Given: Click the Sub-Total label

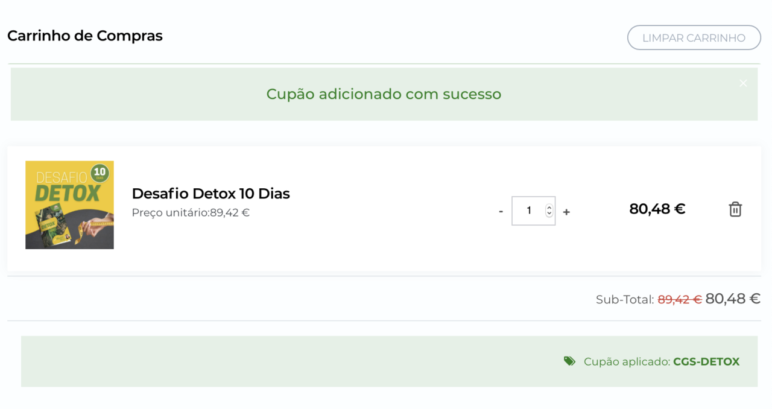Looking at the screenshot, I should 626,299.
